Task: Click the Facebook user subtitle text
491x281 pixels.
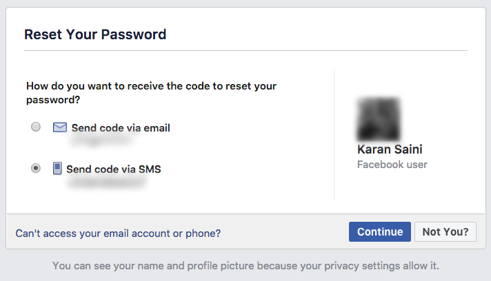Action: [392, 165]
